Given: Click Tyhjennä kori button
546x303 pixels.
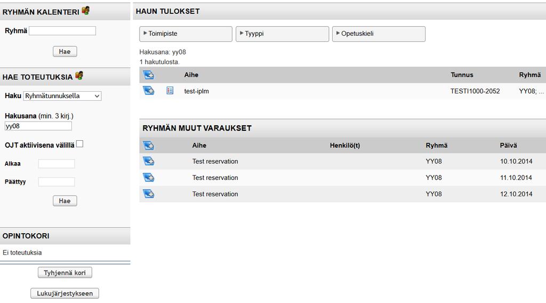Looking at the screenshot, I should [x=65, y=273].
